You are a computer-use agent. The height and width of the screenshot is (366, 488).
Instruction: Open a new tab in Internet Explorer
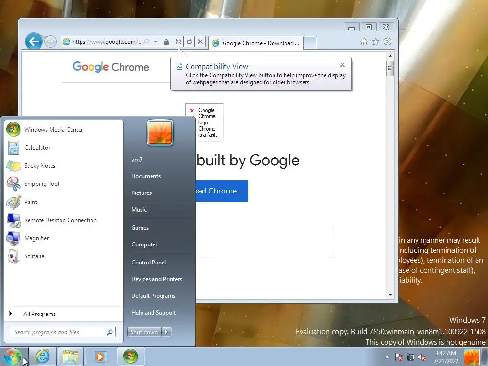pyautogui.click(x=310, y=43)
